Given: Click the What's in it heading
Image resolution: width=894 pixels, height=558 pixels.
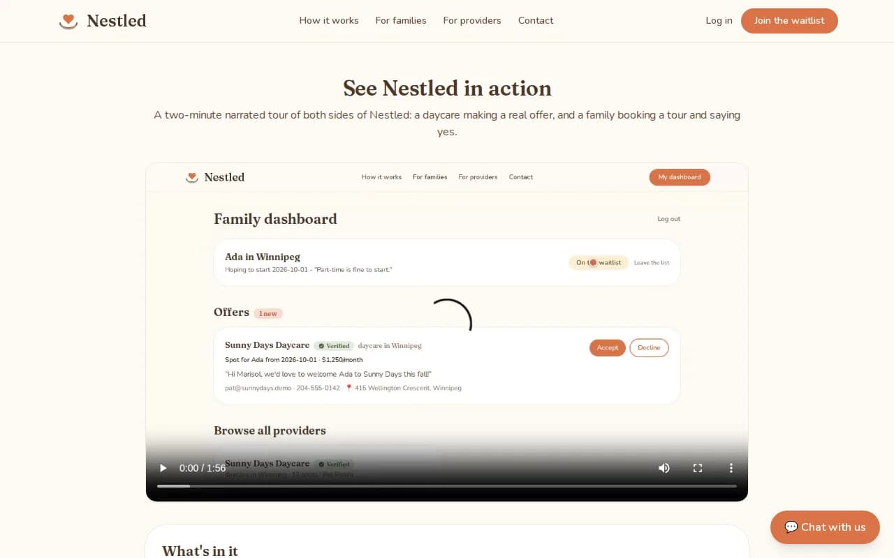Looking at the screenshot, I should click(x=200, y=551).
